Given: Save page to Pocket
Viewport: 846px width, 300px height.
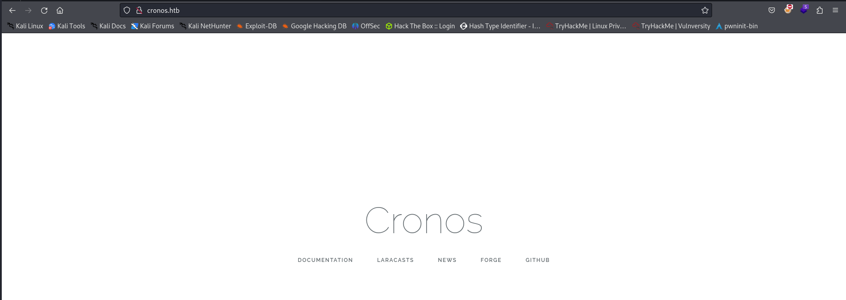Looking at the screenshot, I should point(772,10).
